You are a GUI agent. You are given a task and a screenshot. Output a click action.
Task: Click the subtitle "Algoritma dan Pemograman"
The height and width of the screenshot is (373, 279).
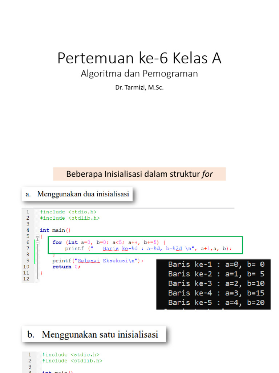tap(139, 74)
